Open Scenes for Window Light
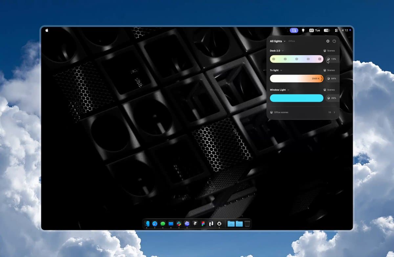Image resolution: width=394 pixels, height=257 pixels. [329, 90]
